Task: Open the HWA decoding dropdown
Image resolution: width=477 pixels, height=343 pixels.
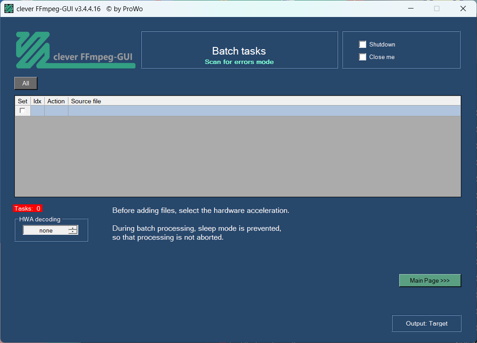Action: pyautogui.click(x=51, y=230)
